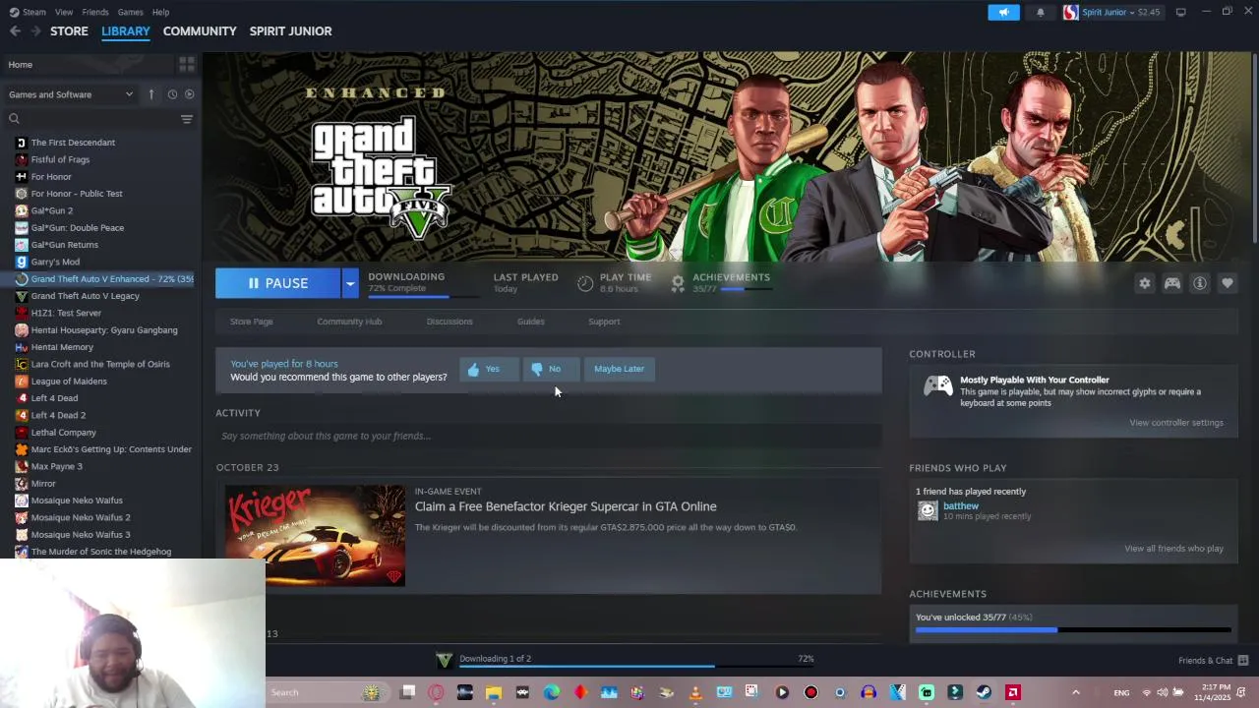The width and height of the screenshot is (1259, 708).
Task: Open the controller layout icon
Action: [x=1172, y=283]
